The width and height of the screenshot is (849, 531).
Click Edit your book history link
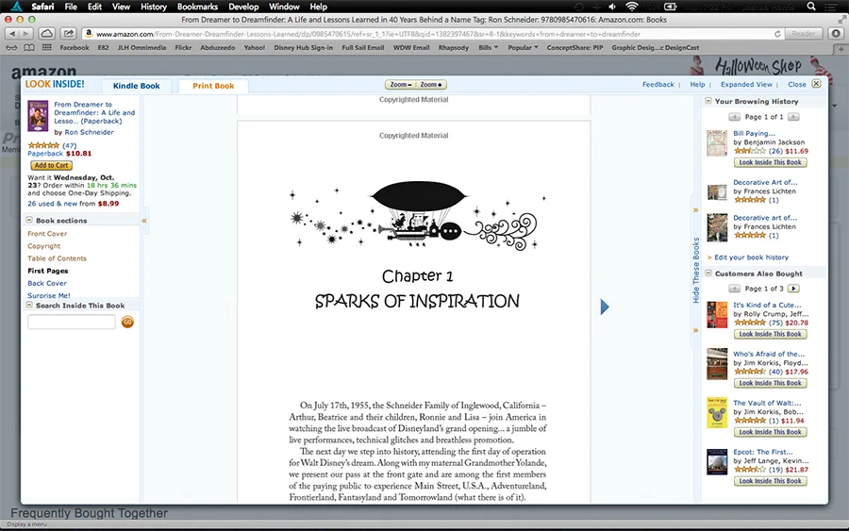click(x=751, y=257)
